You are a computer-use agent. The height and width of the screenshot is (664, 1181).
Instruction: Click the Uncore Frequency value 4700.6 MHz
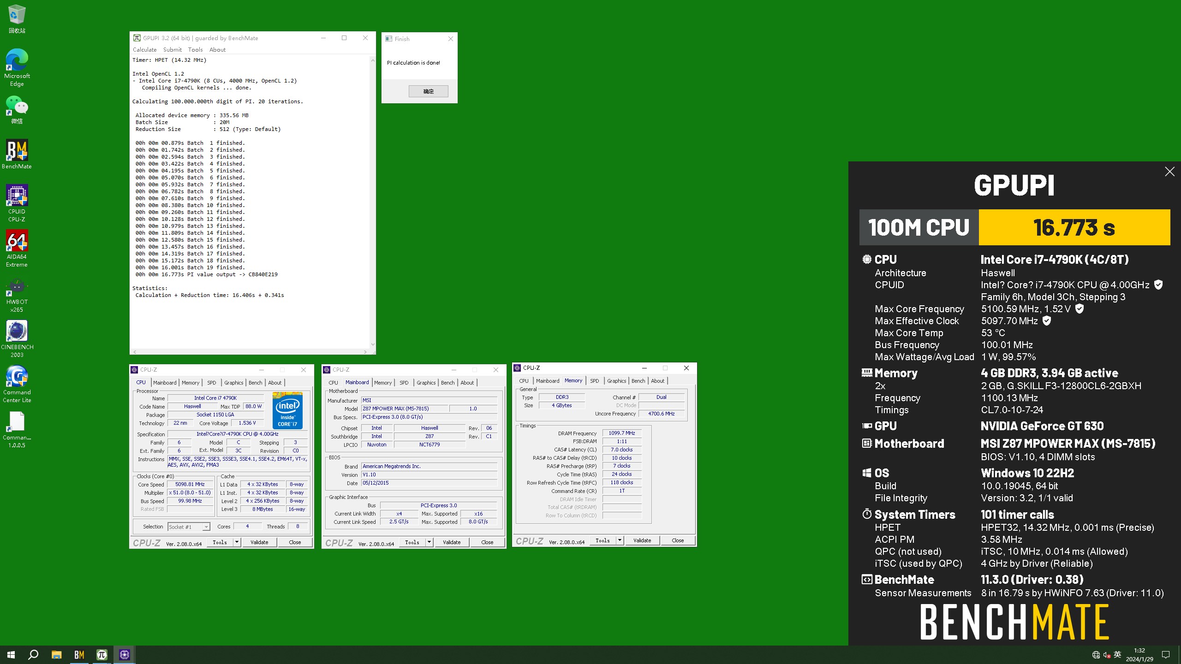click(661, 414)
